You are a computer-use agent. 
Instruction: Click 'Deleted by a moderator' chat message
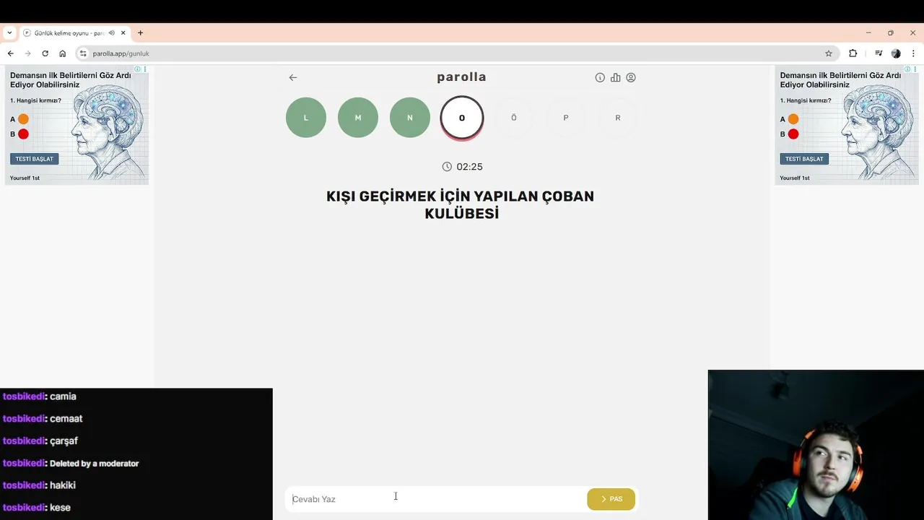pyautogui.click(x=94, y=464)
